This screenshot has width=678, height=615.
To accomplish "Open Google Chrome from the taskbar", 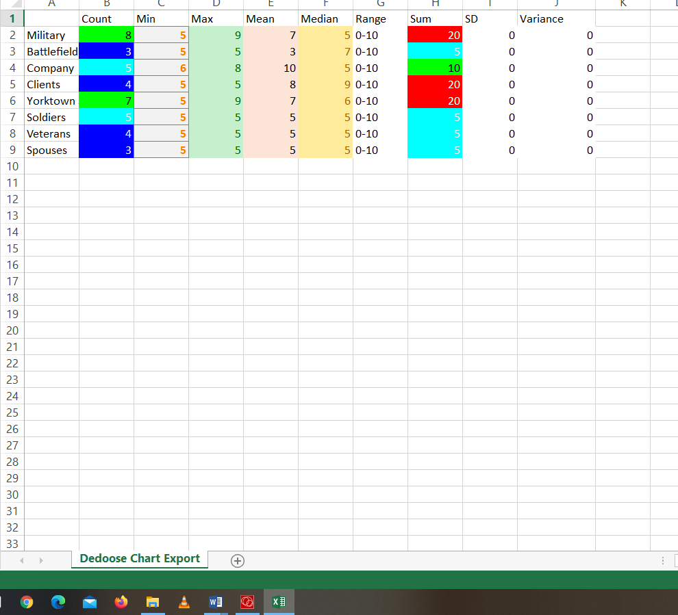I will tap(25, 602).
